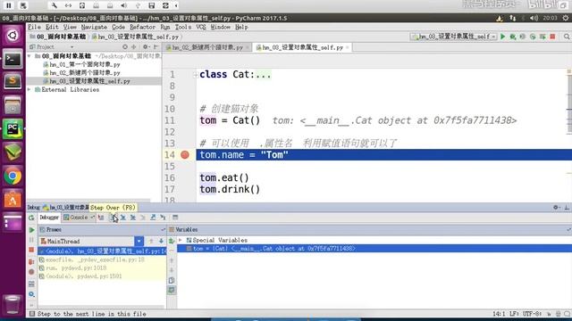Click Search Everywhere magnifier icon

(567, 37)
